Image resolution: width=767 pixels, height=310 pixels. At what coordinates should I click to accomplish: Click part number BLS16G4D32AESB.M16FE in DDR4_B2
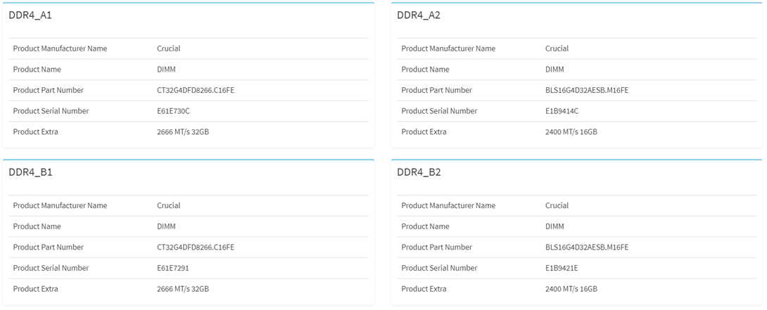[586, 247]
